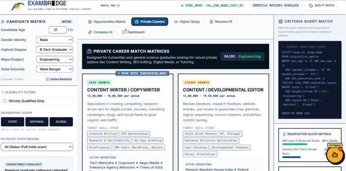Image resolution: width=346 pixels, height=171 pixels.
Task: Click the briefcase icon on Private Careers tab
Action: click(x=137, y=21)
